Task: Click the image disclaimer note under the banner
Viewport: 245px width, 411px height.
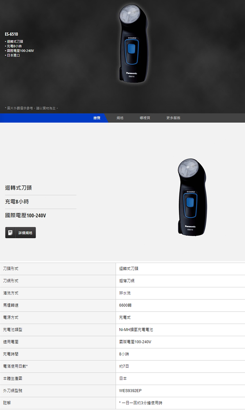Action: pos(32,108)
